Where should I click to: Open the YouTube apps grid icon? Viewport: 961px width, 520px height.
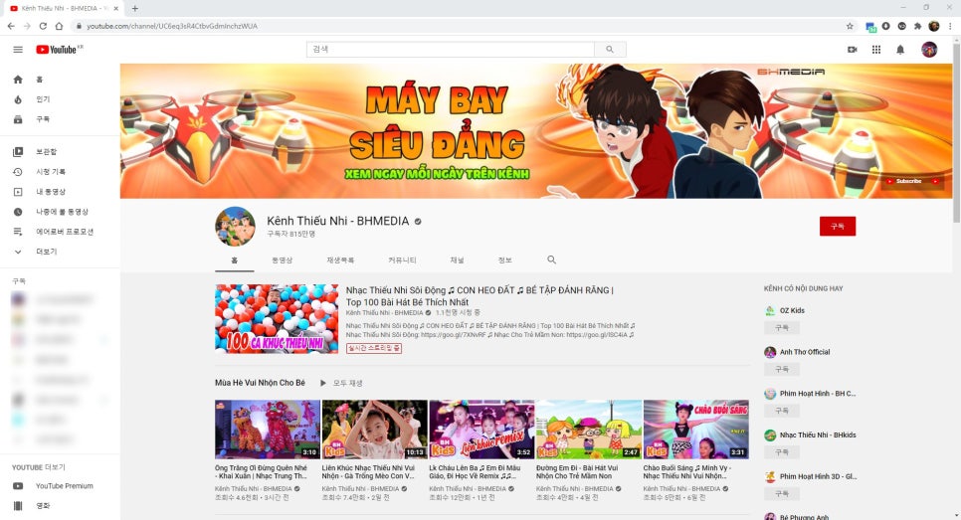[x=876, y=50]
